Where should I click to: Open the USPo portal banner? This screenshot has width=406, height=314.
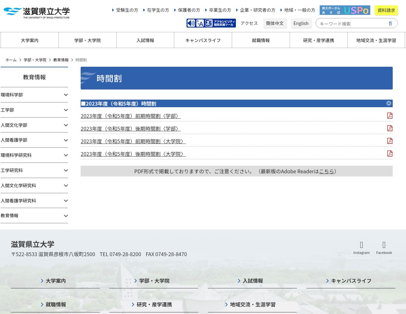[x=345, y=10]
